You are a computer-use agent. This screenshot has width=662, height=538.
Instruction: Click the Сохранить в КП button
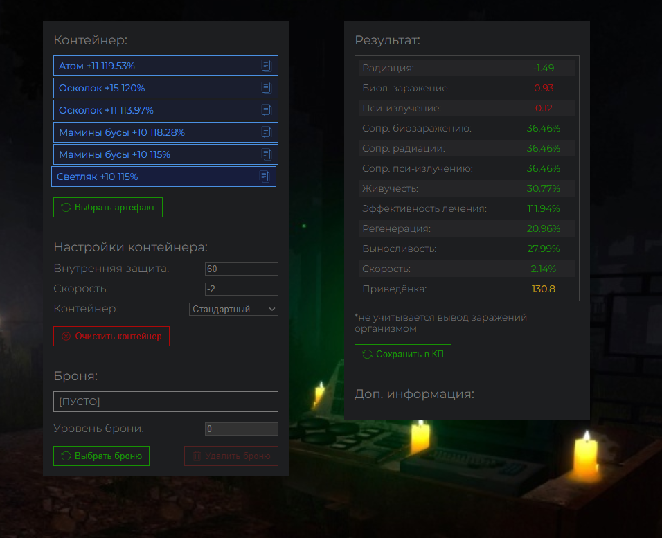(403, 355)
